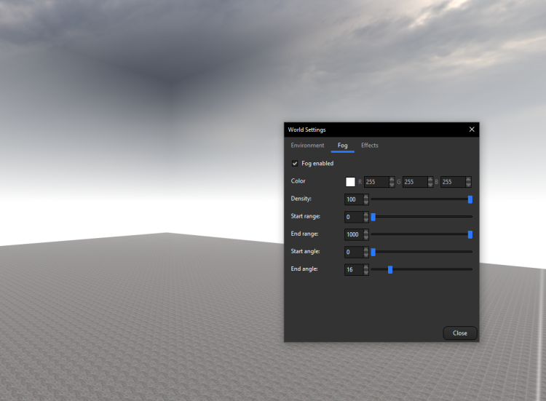Screen dimensions: 546x401
Task: Click the green (G) color value field
Action: 414,182
